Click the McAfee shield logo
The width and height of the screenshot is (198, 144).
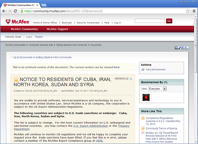(8, 21)
